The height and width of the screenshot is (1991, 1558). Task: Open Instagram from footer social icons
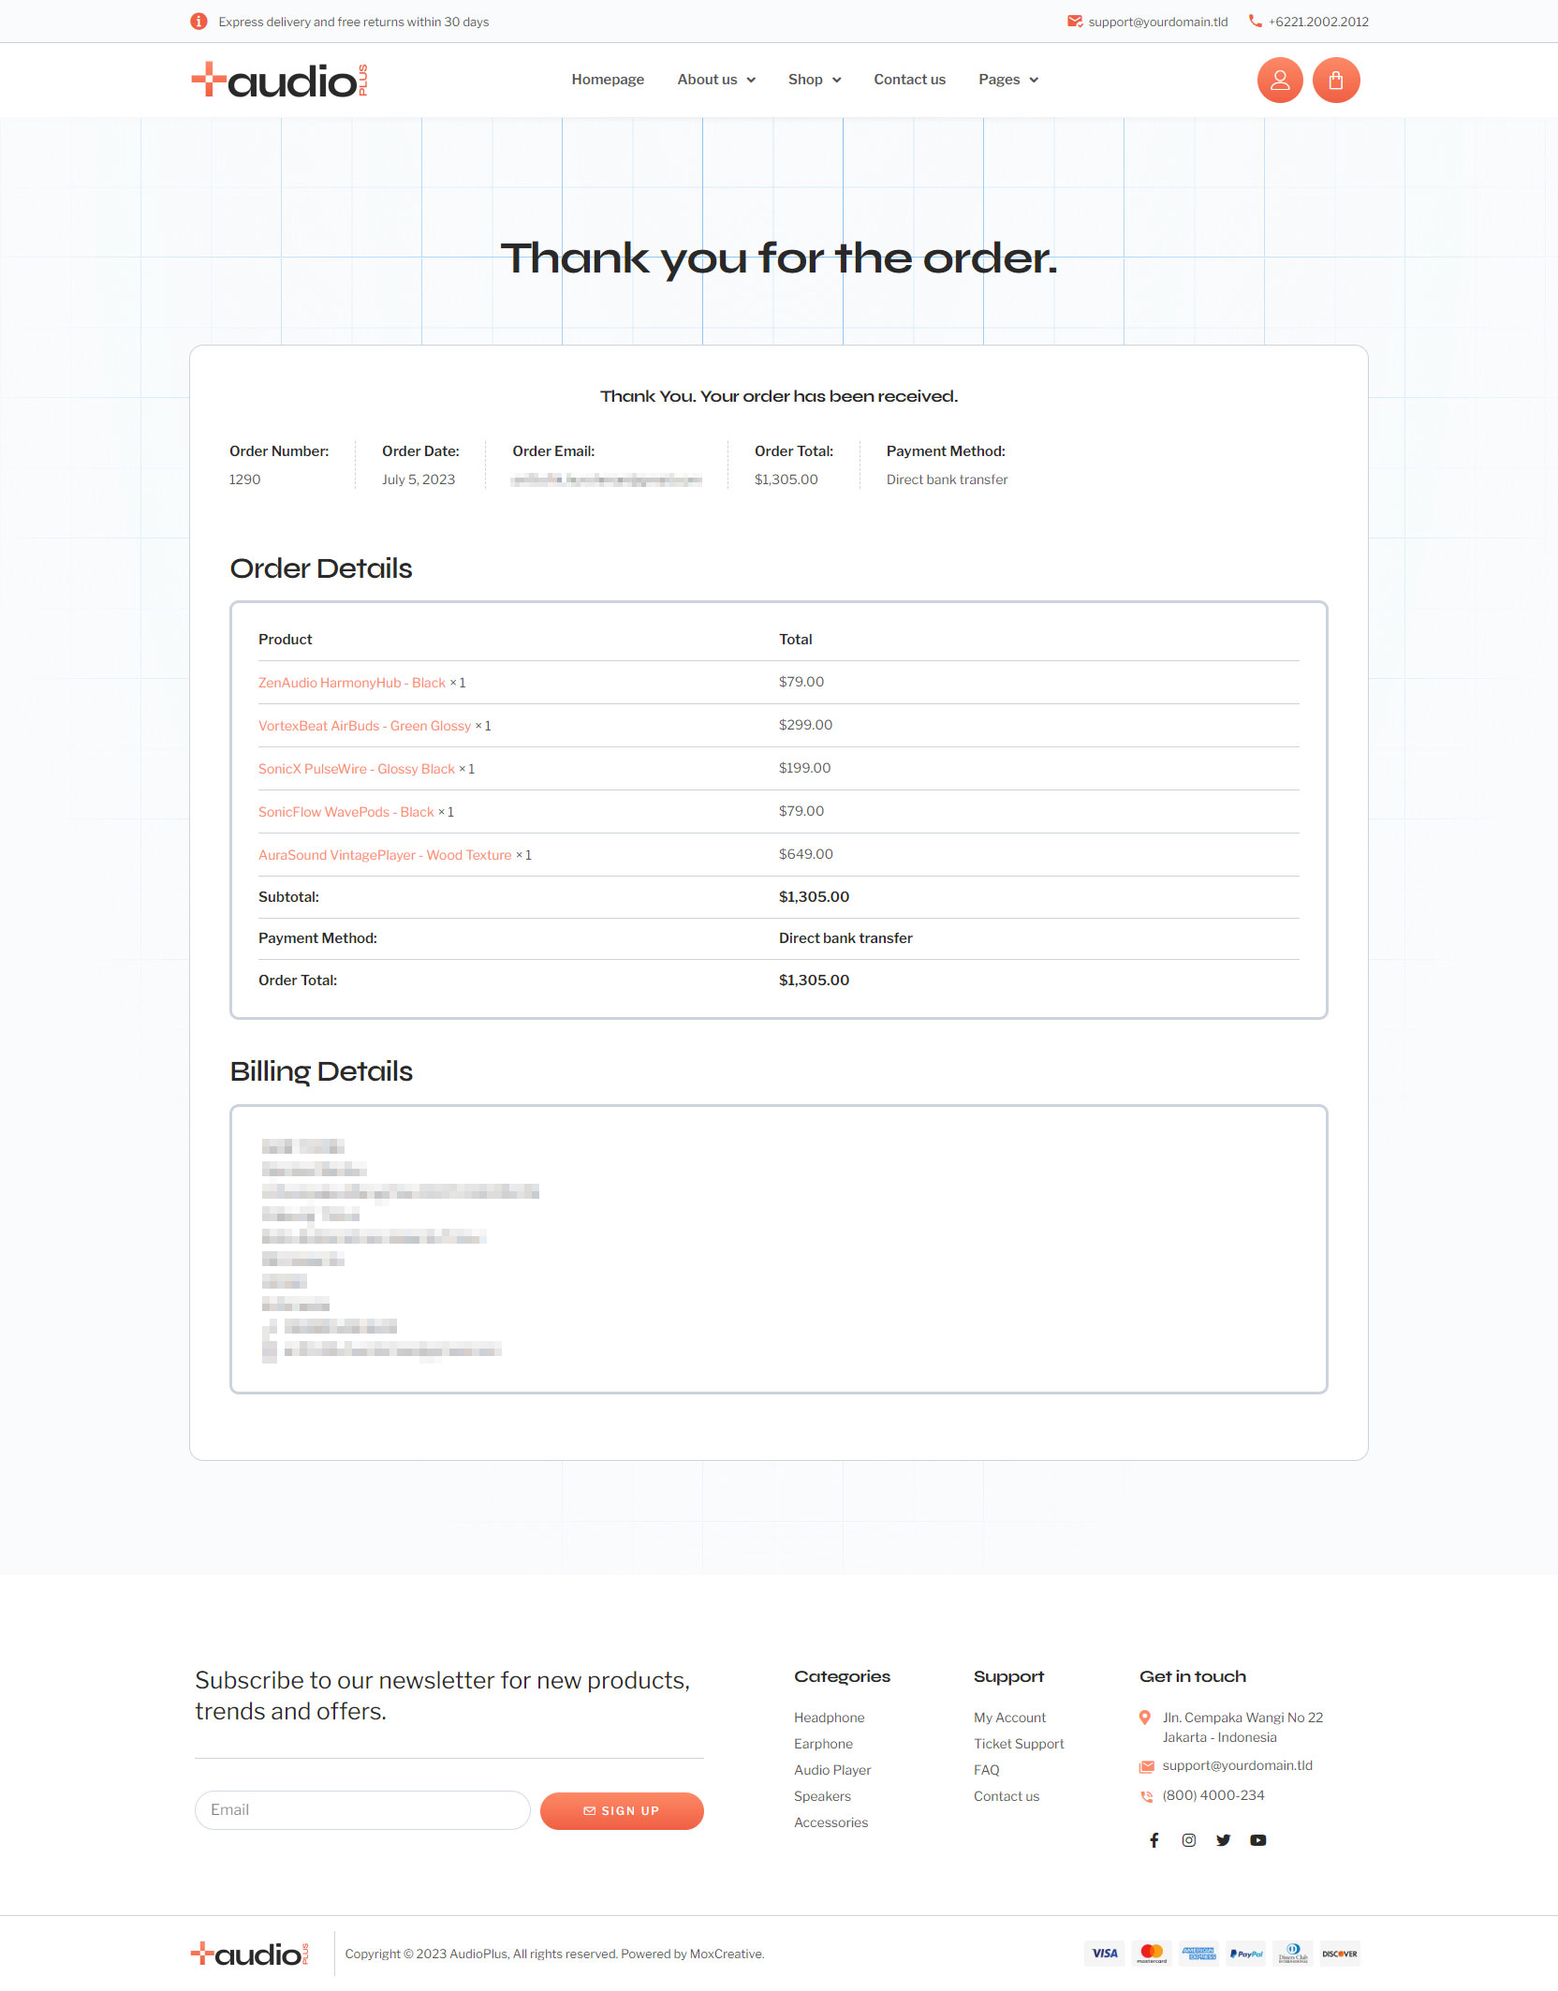coord(1188,1839)
